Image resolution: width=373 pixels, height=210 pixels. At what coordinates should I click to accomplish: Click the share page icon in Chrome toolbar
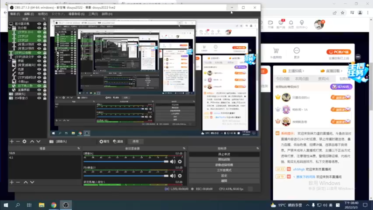pos(335,13)
